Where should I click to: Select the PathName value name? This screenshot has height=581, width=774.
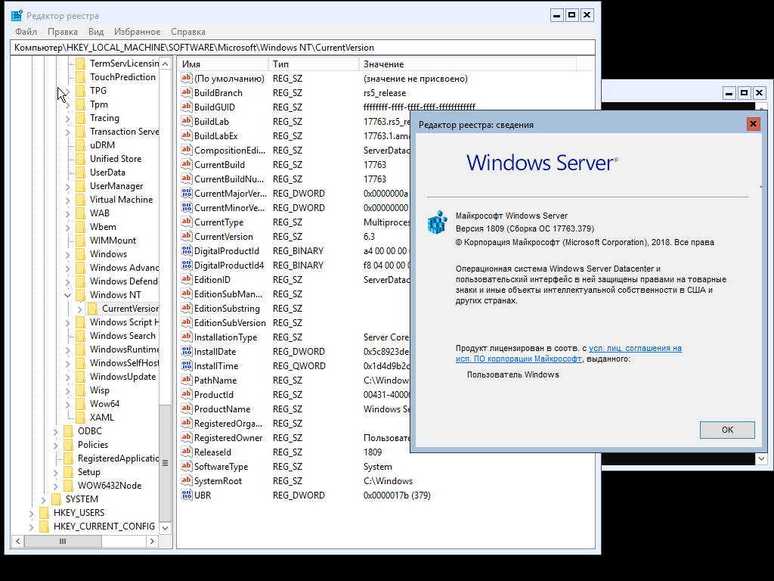click(x=215, y=381)
